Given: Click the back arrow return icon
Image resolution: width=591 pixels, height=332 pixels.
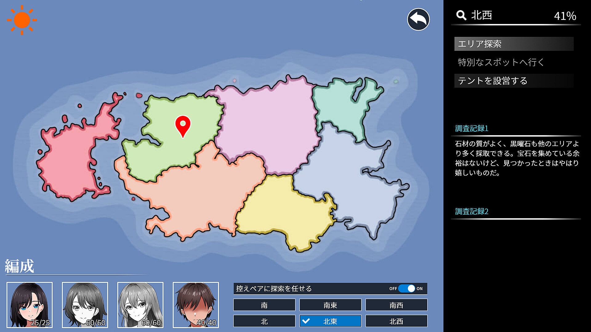Looking at the screenshot, I should (x=418, y=19).
